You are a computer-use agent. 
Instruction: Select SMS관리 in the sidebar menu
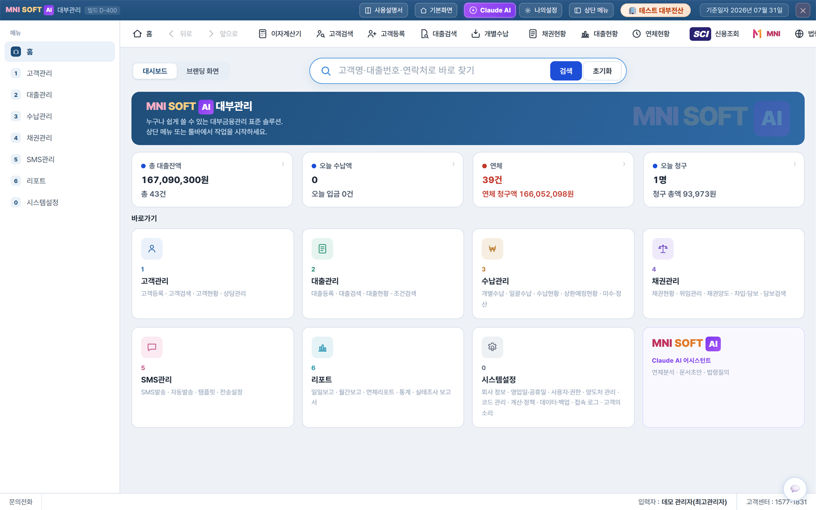59,159
